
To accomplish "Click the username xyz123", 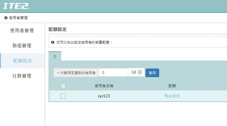I will 104,96.
